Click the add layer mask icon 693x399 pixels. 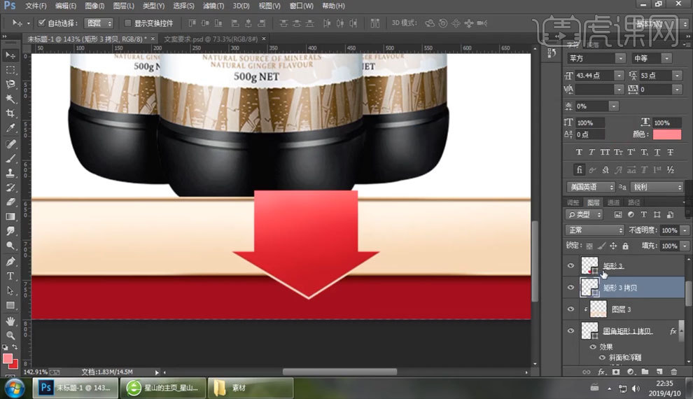click(x=616, y=372)
